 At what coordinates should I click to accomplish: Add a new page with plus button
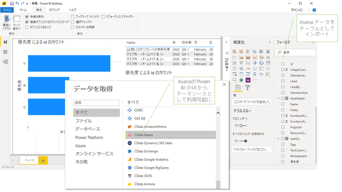coord(43,160)
